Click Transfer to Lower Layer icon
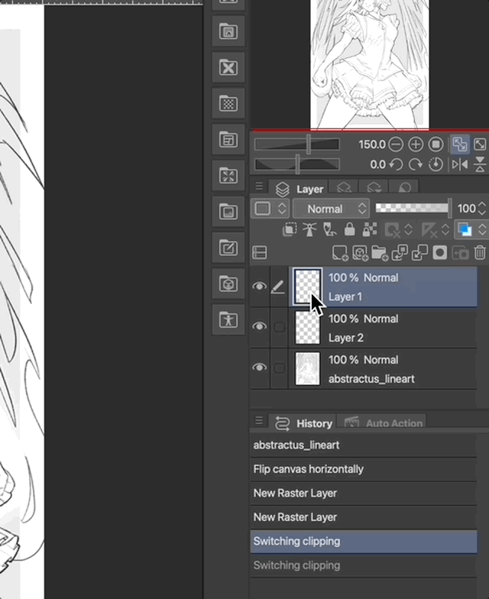Viewport: 489px width, 599px height. pyautogui.click(x=400, y=252)
